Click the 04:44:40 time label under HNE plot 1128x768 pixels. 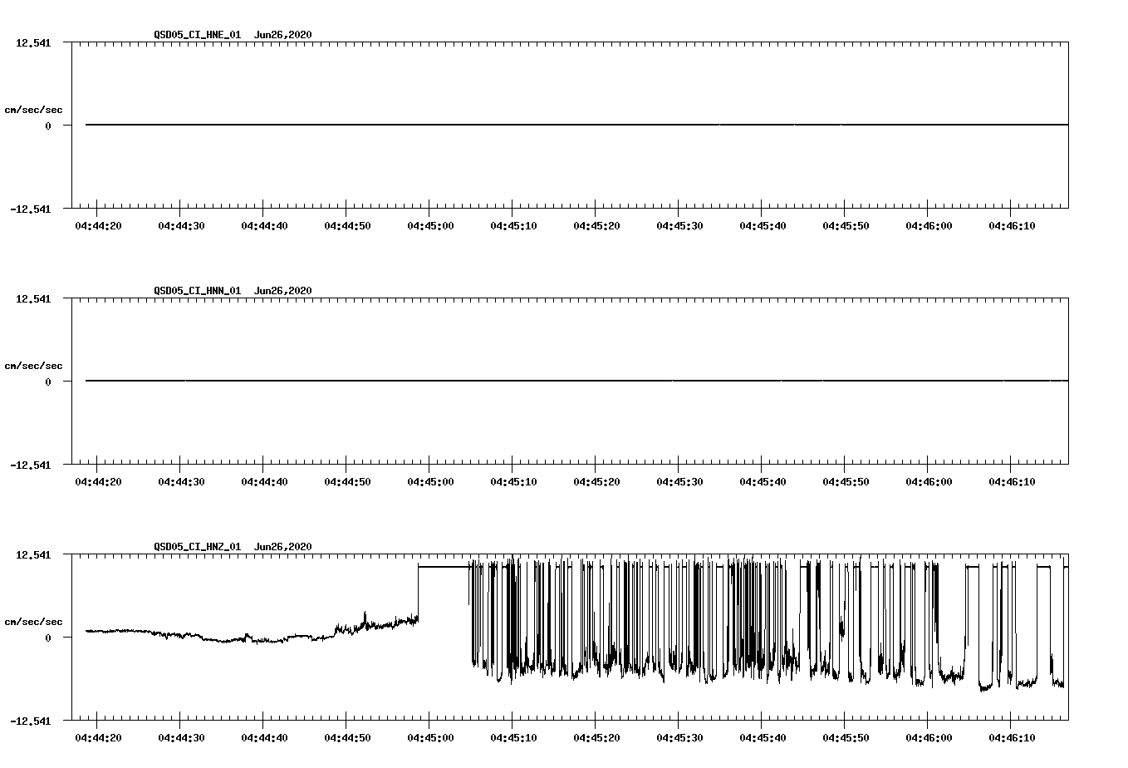pyautogui.click(x=264, y=226)
